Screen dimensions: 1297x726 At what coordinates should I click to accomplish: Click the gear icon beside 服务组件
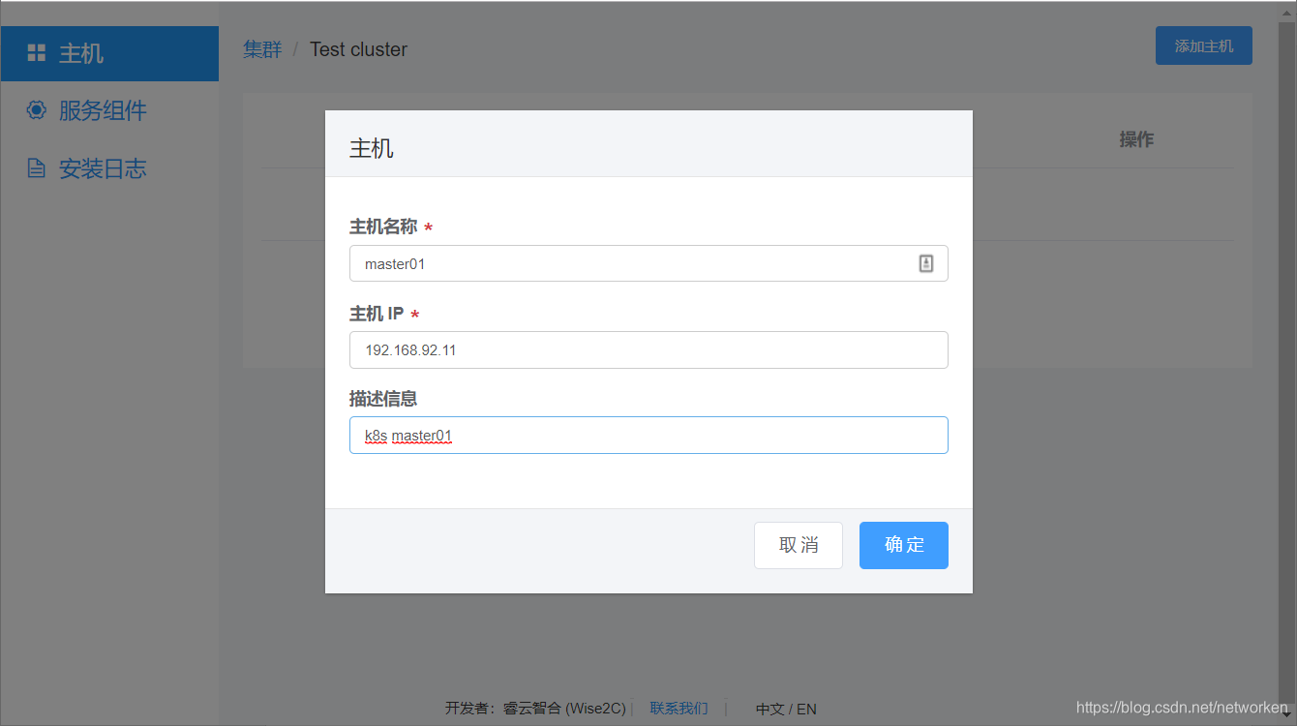coord(36,110)
